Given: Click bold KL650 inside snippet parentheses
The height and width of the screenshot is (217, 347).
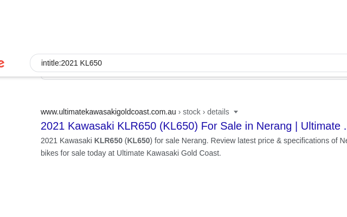Looking at the screenshot, I should click(x=139, y=141).
